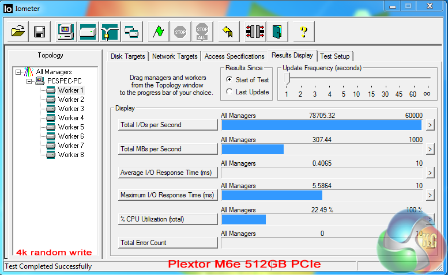448x275 pixels.
Task: Open test configuration file icon
Action: pyautogui.click(x=18, y=31)
